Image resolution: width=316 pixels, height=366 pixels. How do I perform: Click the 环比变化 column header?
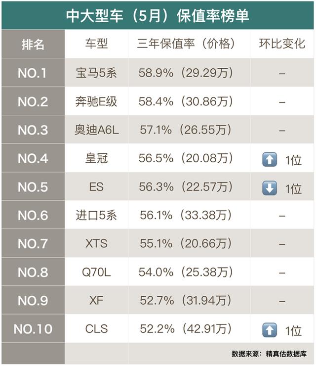coord(282,44)
